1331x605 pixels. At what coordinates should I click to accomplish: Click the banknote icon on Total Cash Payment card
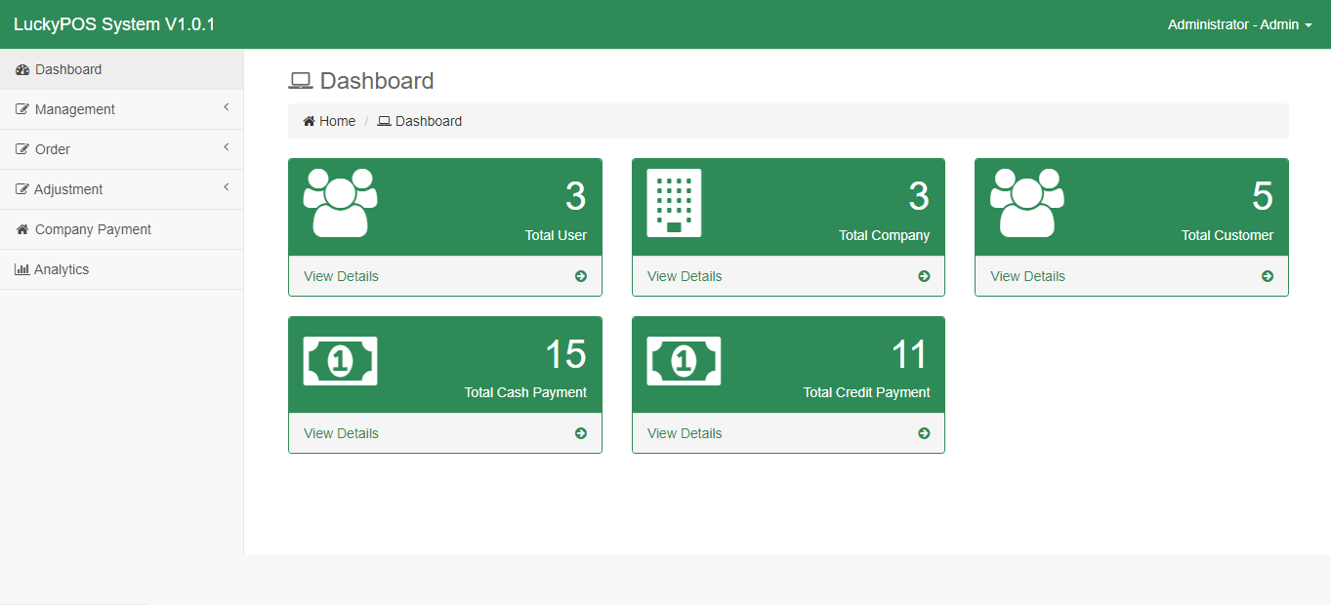[x=340, y=361]
